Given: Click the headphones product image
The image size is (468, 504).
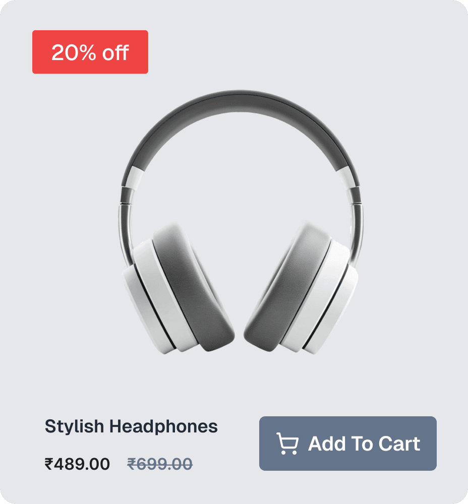Looking at the screenshot, I should click(x=240, y=222).
